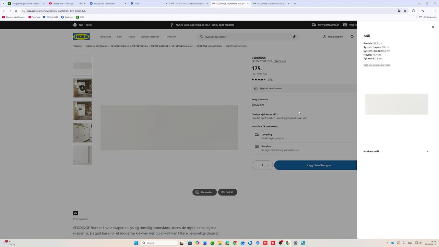Go to Kjøkken og hvitevarer breadcrumb
The width and height of the screenshot is (439, 247).
click(96, 46)
